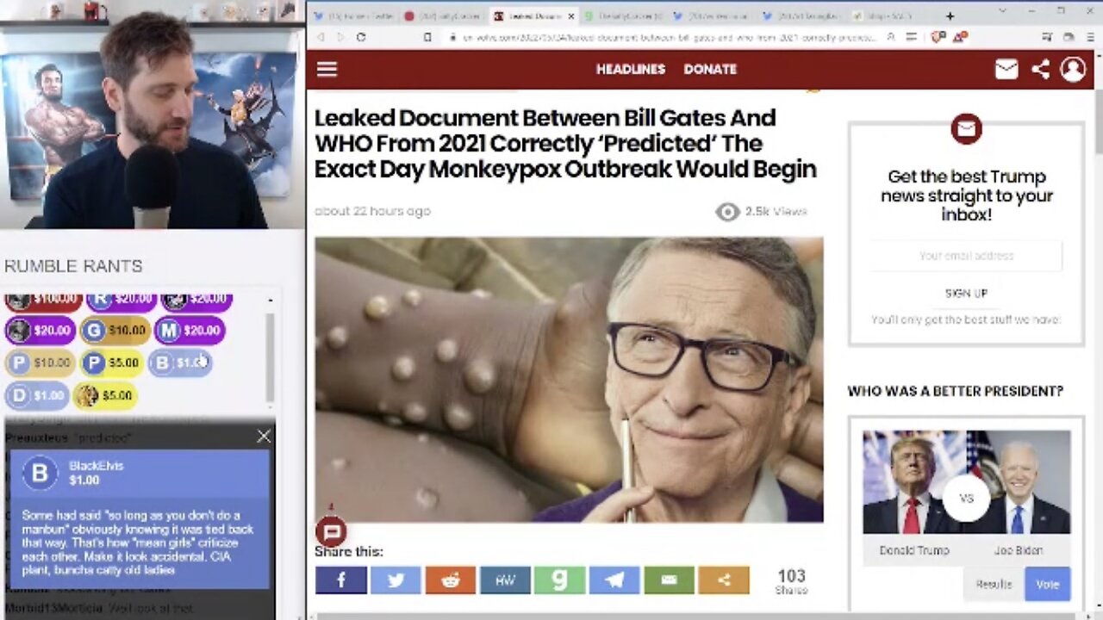Click the webpage vertical scrollbar
The height and width of the screenshot is (620, 1103).
(x=1098, y=121)
